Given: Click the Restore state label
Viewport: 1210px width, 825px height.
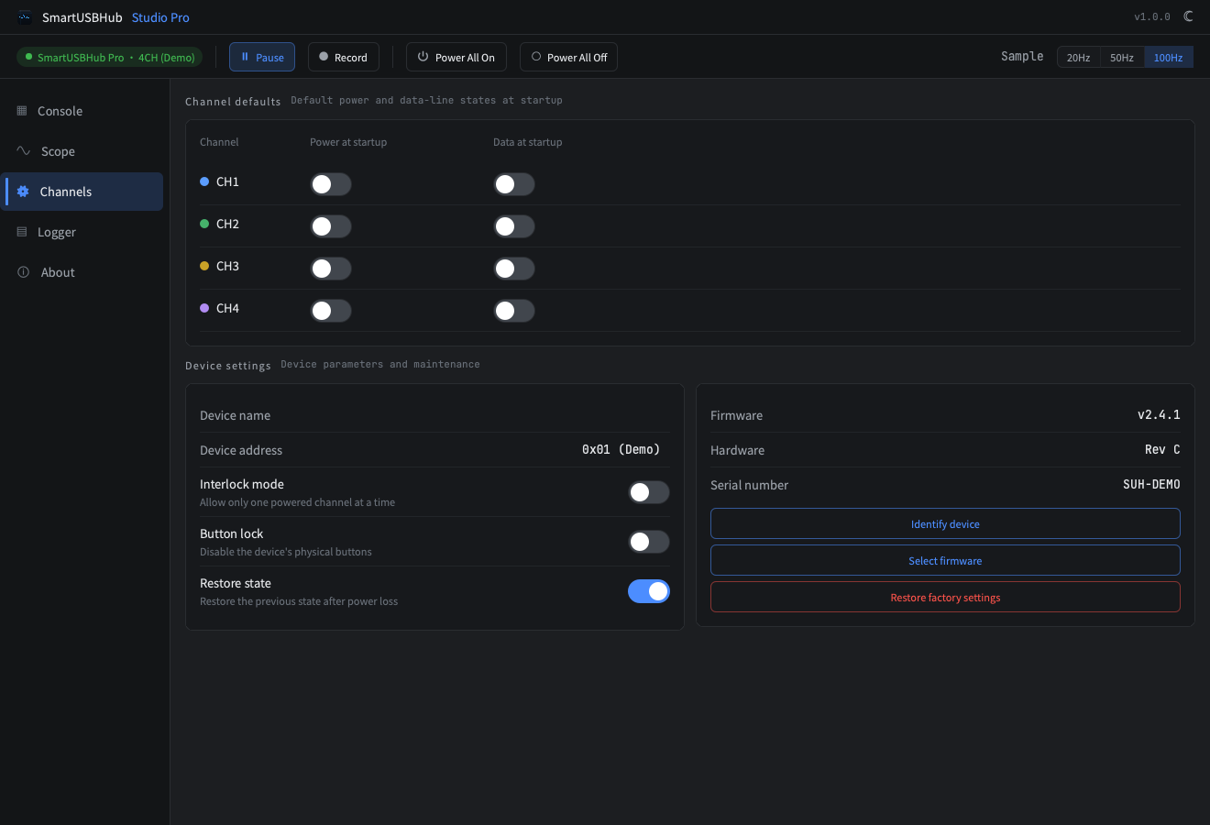Looking at the screenshot, I should (x=236, y=583).
